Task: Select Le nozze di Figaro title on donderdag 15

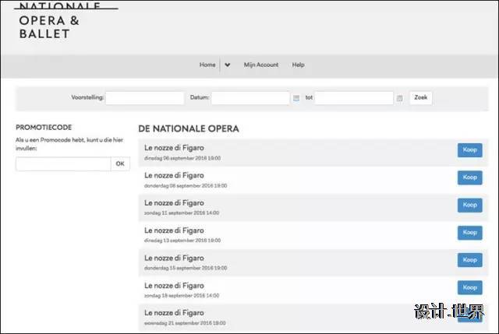Action: tap(174, 258)
